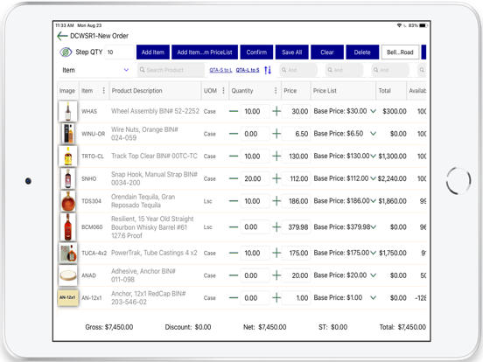
Task: Open the Bell...Road customer button
Action: point(400,52)
